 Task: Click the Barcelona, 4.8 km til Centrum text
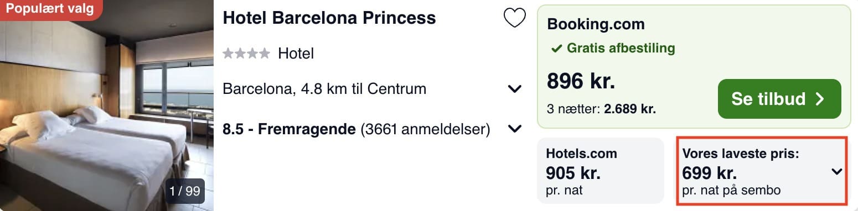[x=324, y=88]
